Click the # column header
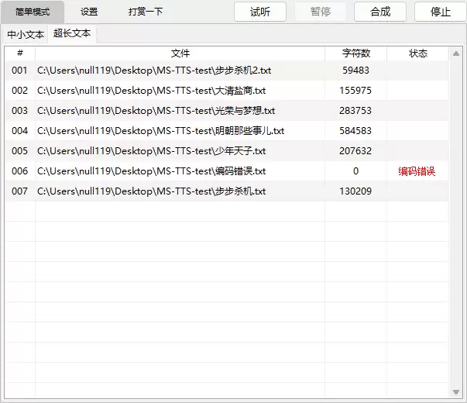 [20, 53]
